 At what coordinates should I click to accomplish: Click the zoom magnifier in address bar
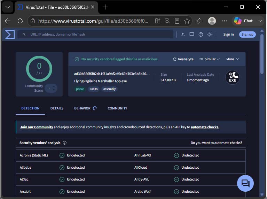[167, 21]
